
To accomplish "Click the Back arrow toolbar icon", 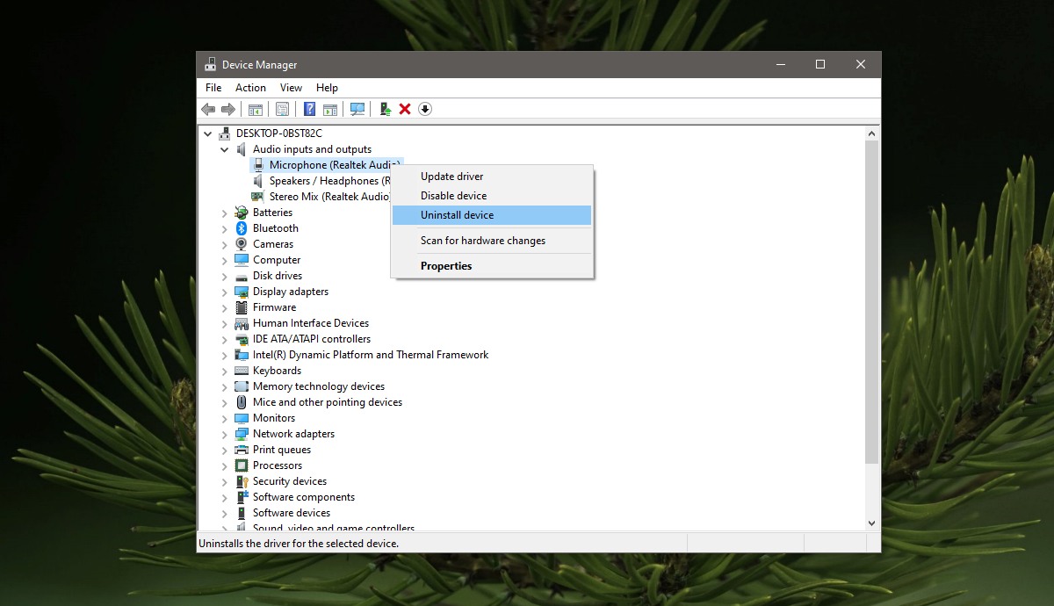I will (208, 109).
